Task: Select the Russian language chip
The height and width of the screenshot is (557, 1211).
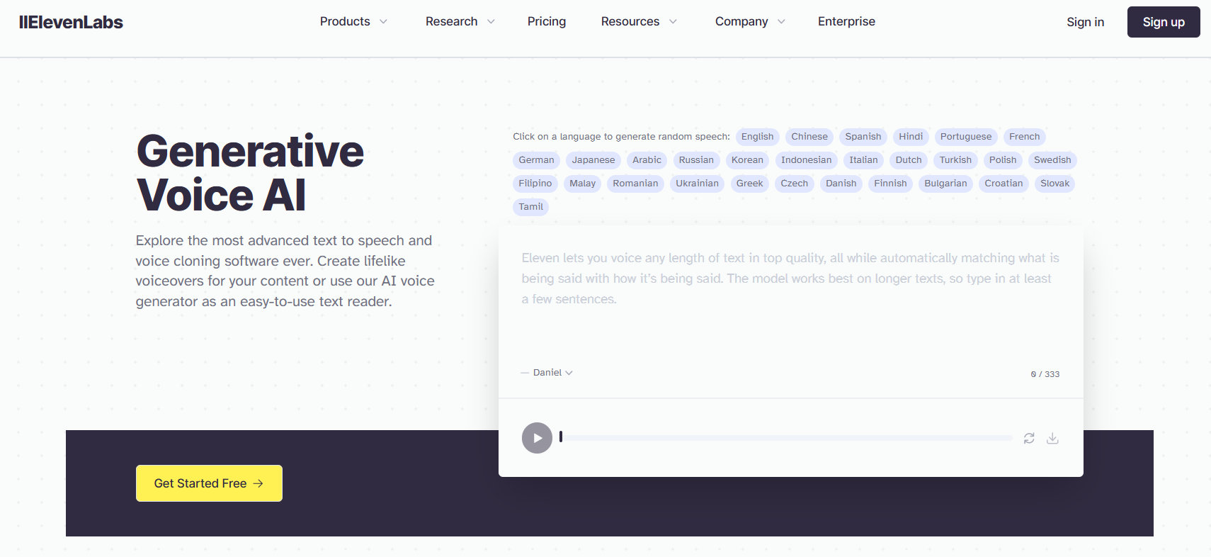Action: click(x=696, y=160)
